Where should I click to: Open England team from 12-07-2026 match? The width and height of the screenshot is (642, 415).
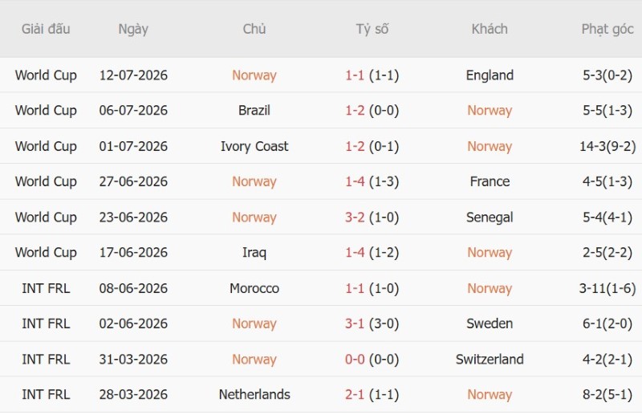pyautogui.click(x=490, y=75)
